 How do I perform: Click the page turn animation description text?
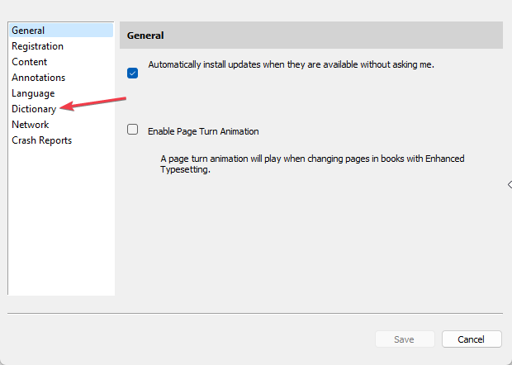click(x=312, y=164)
